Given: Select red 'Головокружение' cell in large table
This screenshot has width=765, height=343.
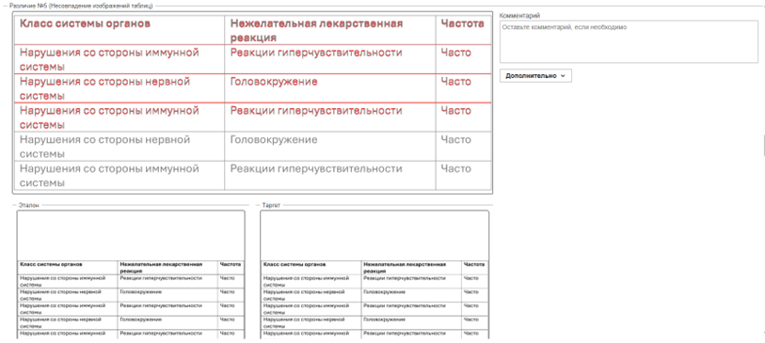Looking at the screenshot, I should 274,82.
